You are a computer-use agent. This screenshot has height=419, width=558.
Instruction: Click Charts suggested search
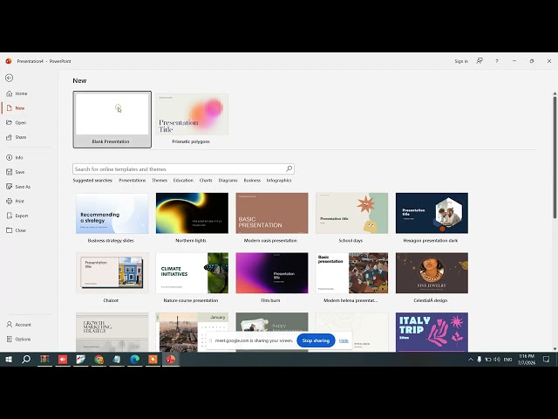click(206, 181)
